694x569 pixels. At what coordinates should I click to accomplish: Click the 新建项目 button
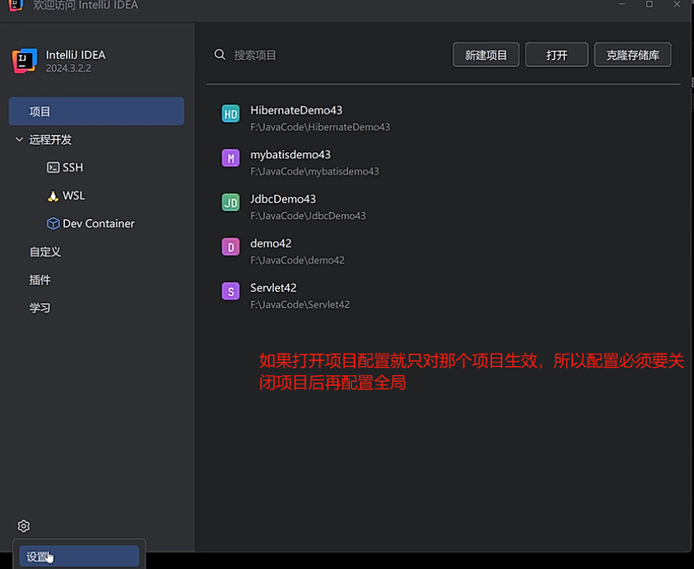[486, 55]
